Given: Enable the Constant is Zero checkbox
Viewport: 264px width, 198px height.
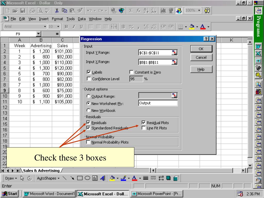Looking at the screenshot, I should tap(131, 72).
